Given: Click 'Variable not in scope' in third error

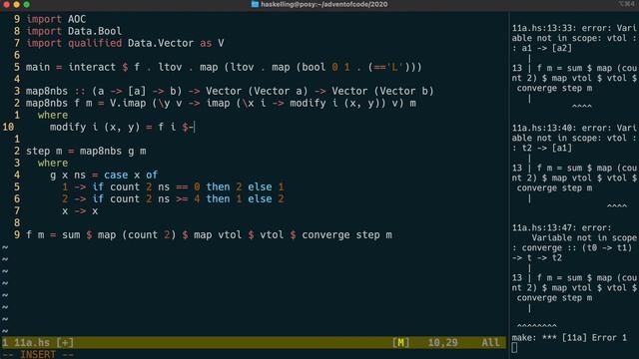Looking at the screenshot, I should (584, 237).
